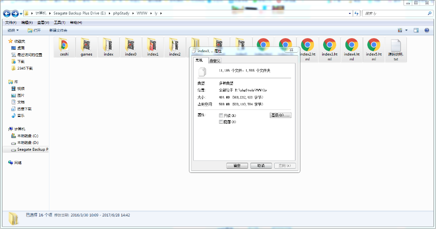This screenshot has width=436, height=229.
Task: Select the games folder icon
Action: [x=86, y=45]
